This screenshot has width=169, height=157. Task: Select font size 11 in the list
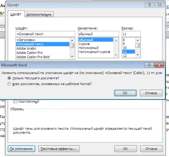[x=129, y=52]
